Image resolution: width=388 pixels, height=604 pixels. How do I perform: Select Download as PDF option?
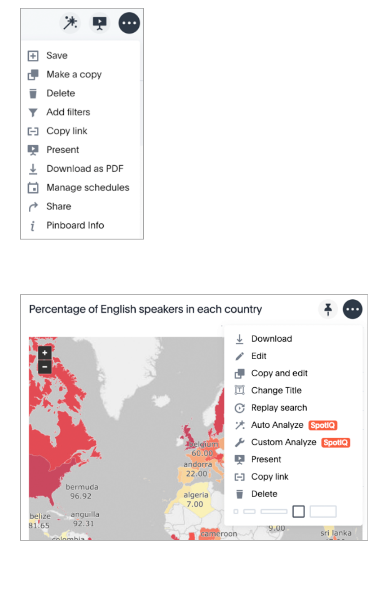(x=84, y=169)
